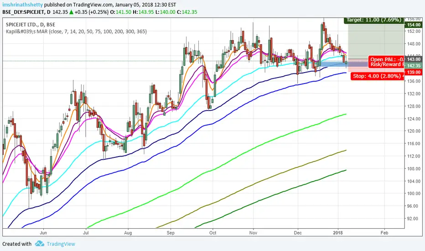The width and height of the screenshot is (425, 251).
Task: Click the Nov label on time axis
Action: pyautogui.click(x=253, y=233)
